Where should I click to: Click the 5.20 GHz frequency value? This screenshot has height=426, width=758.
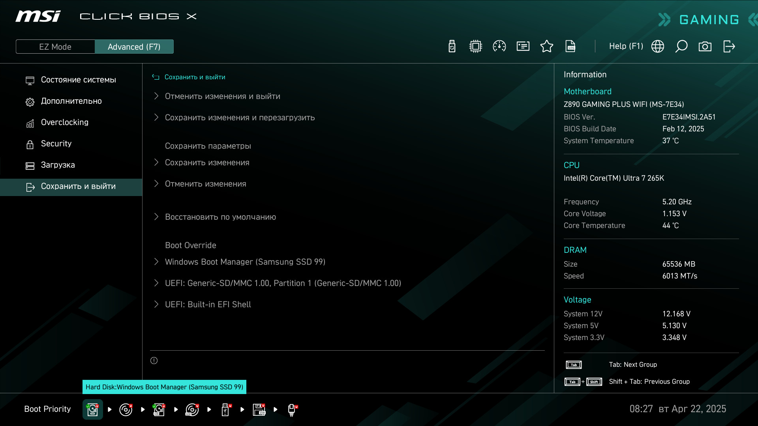[x=677, y=202]
